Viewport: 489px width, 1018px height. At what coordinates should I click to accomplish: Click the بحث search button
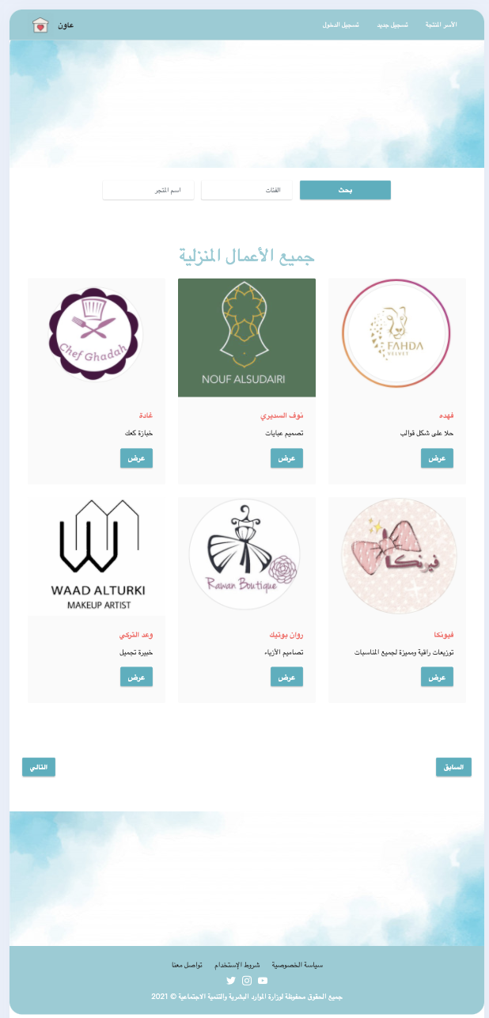coord(345,190)
